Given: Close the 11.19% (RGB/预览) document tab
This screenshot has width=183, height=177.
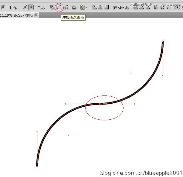Looking at the screenshot, I should 36,15.
